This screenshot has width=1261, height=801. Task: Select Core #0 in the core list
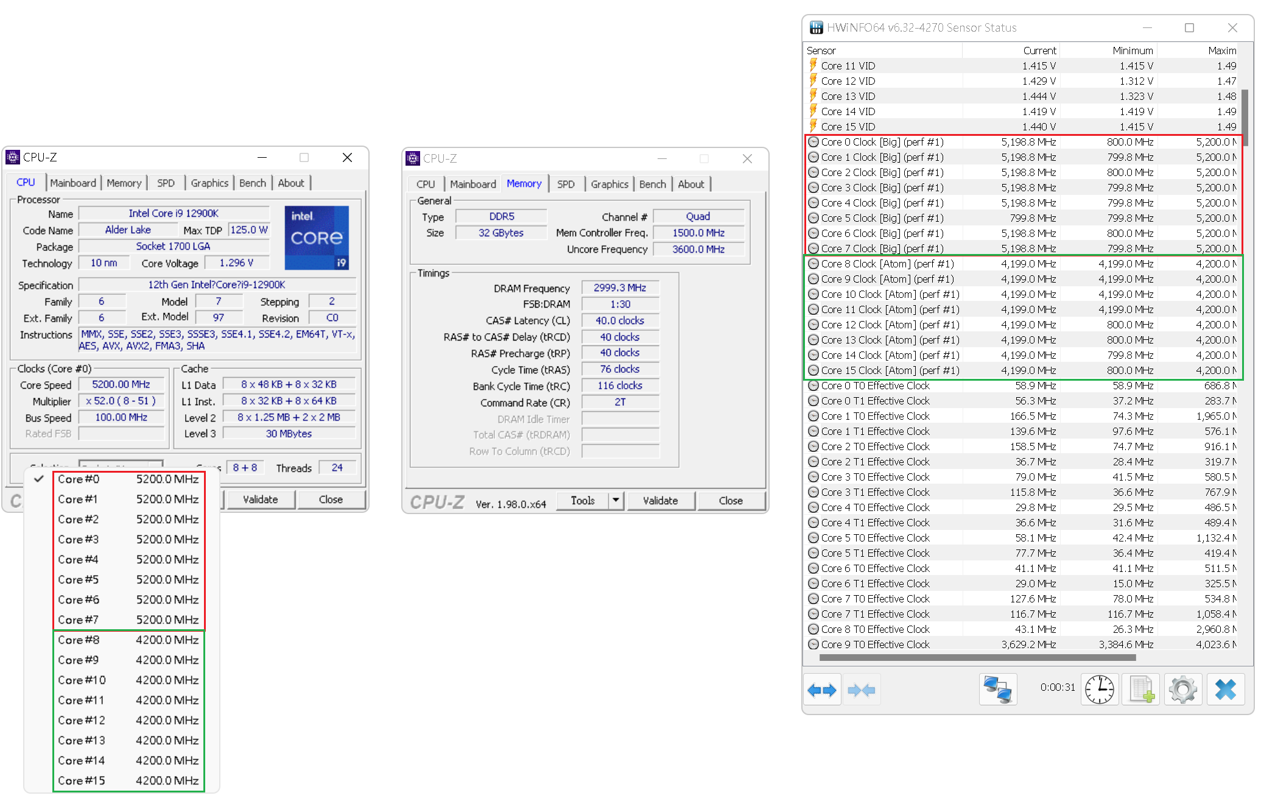pyautogui.click(x=128, y=479)
